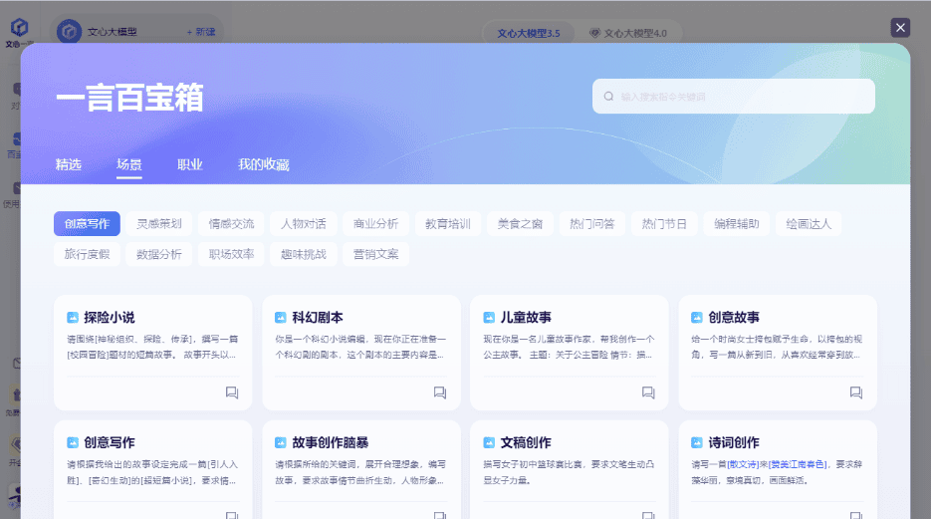Click the 科幻剧本 card title
This screenshot has width=931, height=519.
click(318, 317)
